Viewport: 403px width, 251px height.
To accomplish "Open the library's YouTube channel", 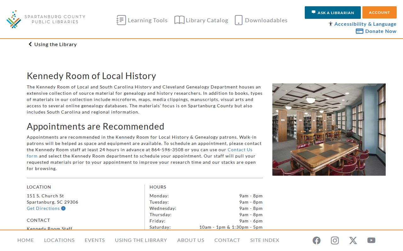I will 372,240.
